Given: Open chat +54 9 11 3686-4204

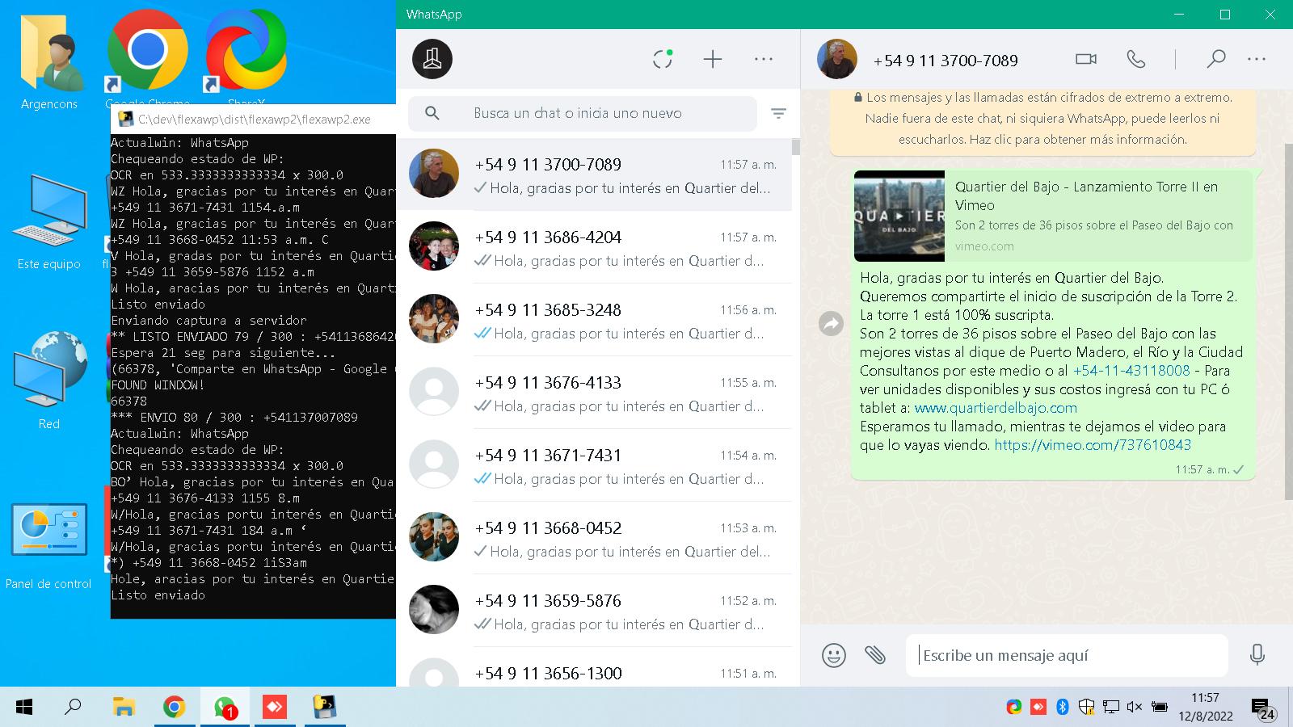Looking at the screenshot, I should [594, 247].
